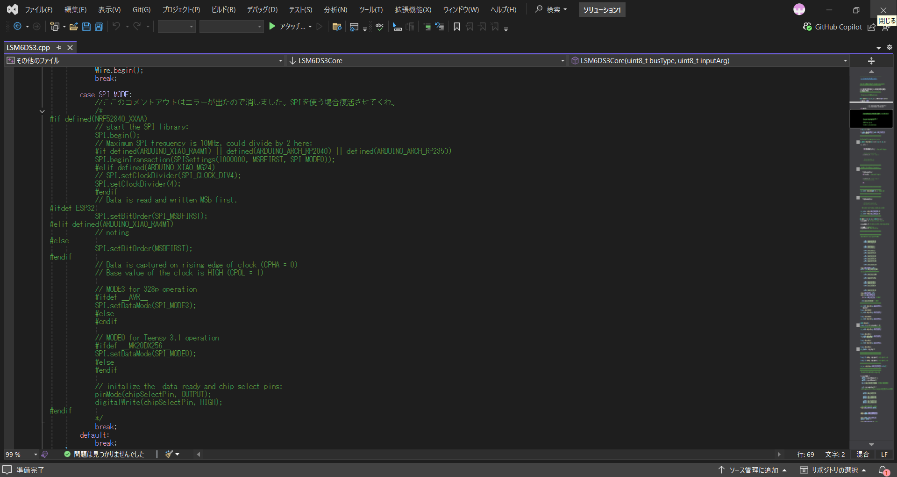
Task: Open the active document list dropdown arrow
Action: (x=879, y=48)
